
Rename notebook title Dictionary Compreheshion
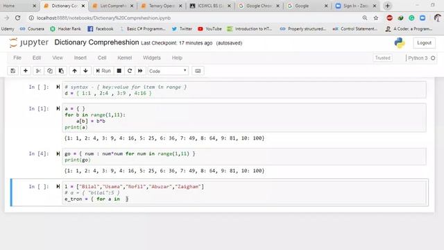point(96,42)
